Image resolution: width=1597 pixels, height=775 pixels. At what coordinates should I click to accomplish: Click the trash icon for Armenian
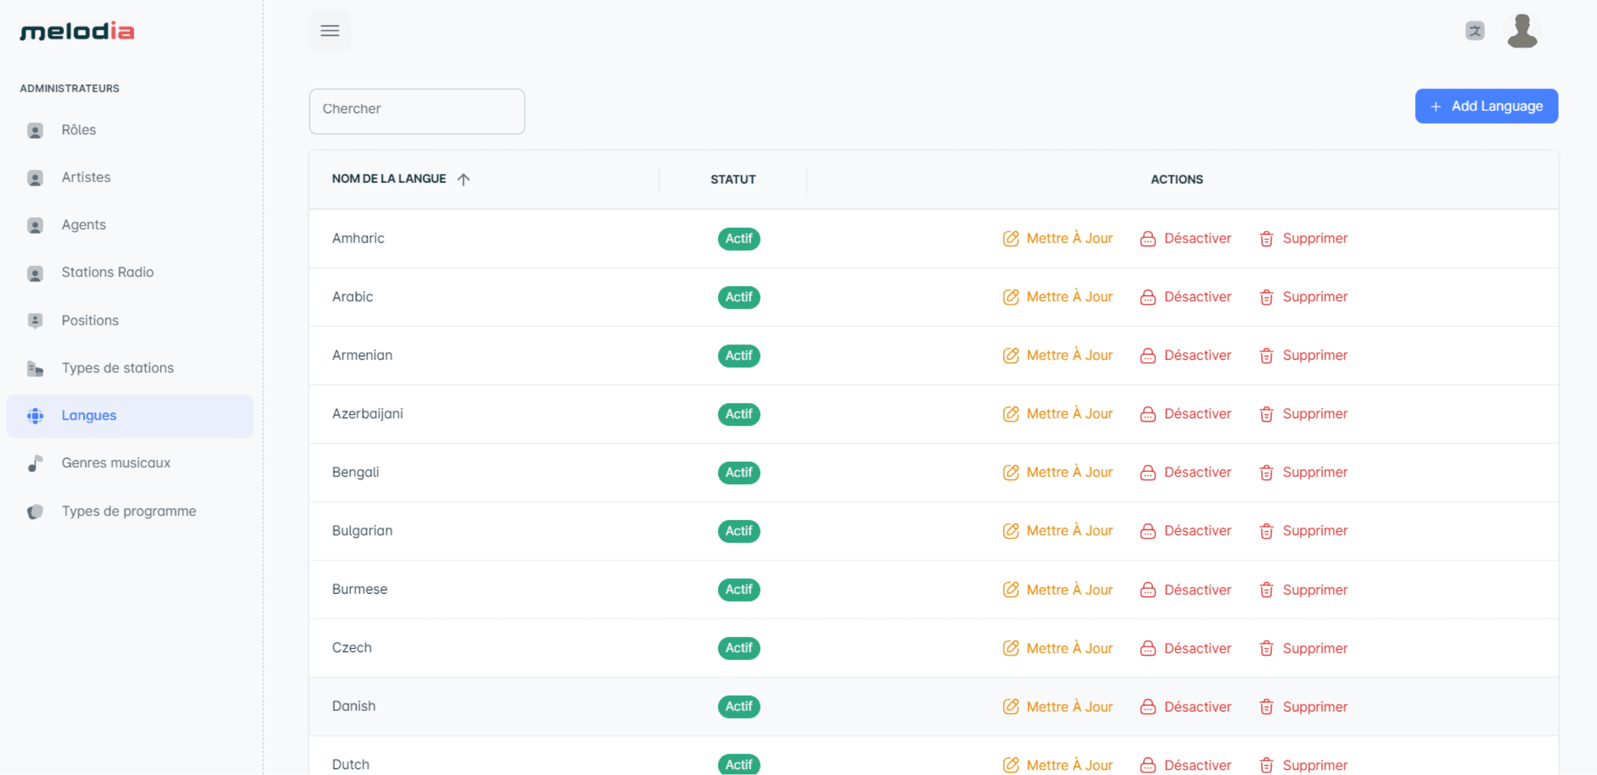click(x=1266, y=356)
